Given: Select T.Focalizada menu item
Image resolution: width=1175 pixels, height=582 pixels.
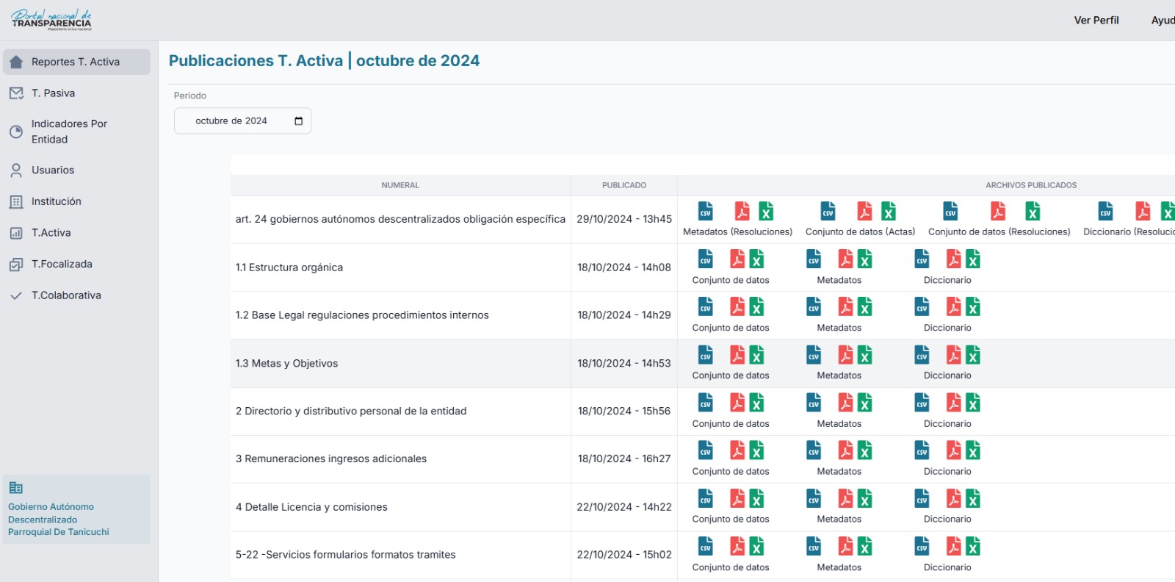Looking at the screenshot, I should pos(62,265).
